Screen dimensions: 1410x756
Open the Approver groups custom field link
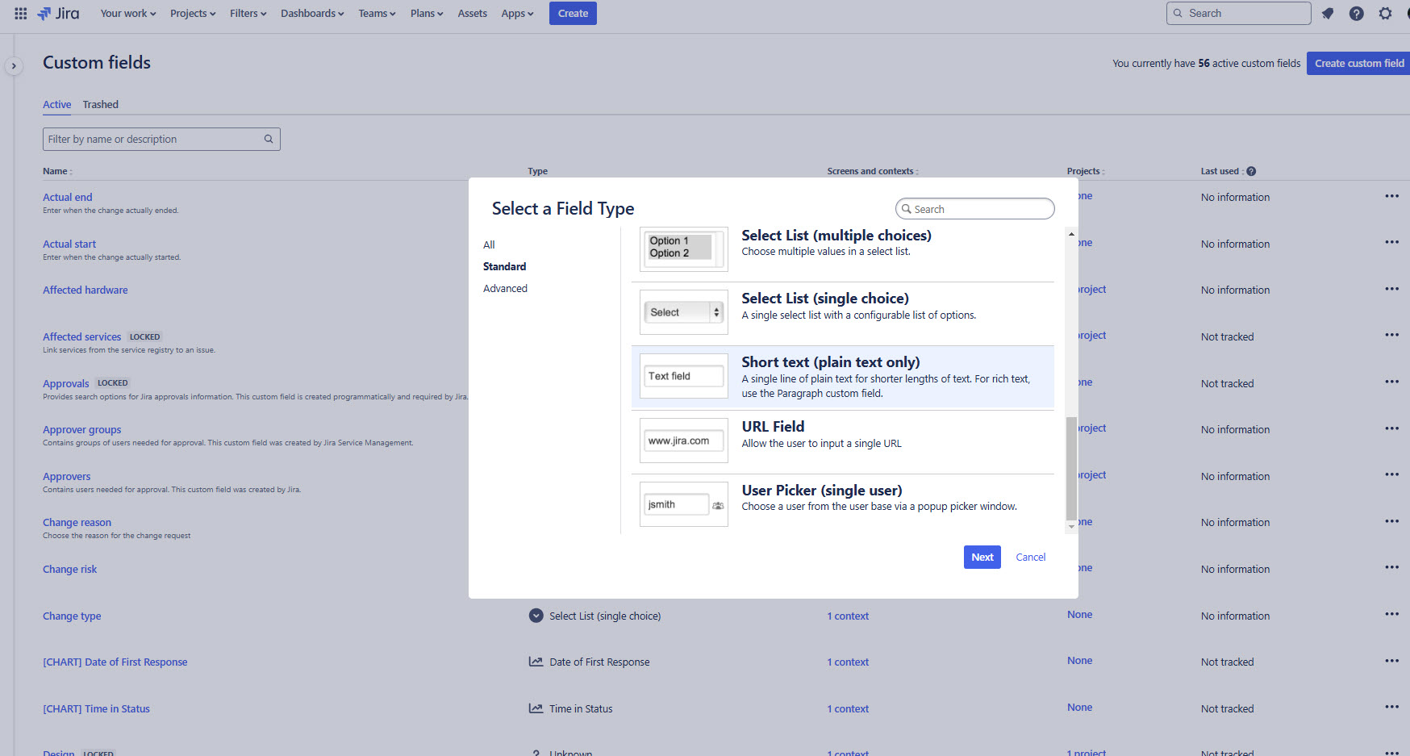click(x=81, y=429)
